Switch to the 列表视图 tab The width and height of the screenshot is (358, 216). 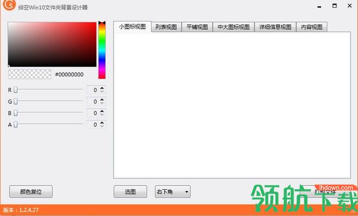pos(166,27)
